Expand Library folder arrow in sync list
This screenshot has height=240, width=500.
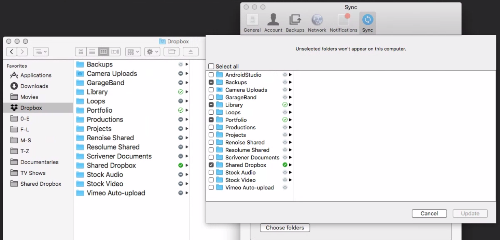[291, 105]
